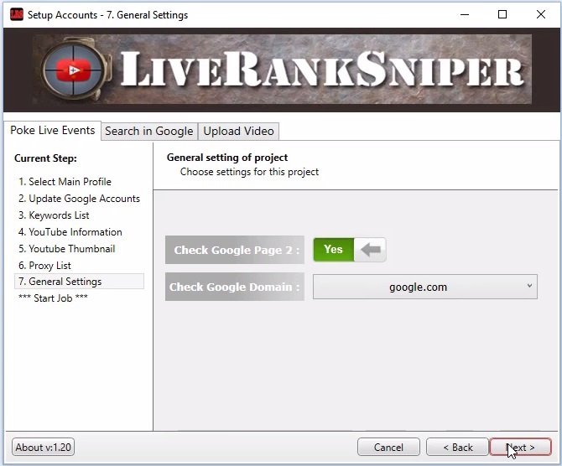
Task: Click the LRS app icon in title bar
Action: [x=16, y=15]
